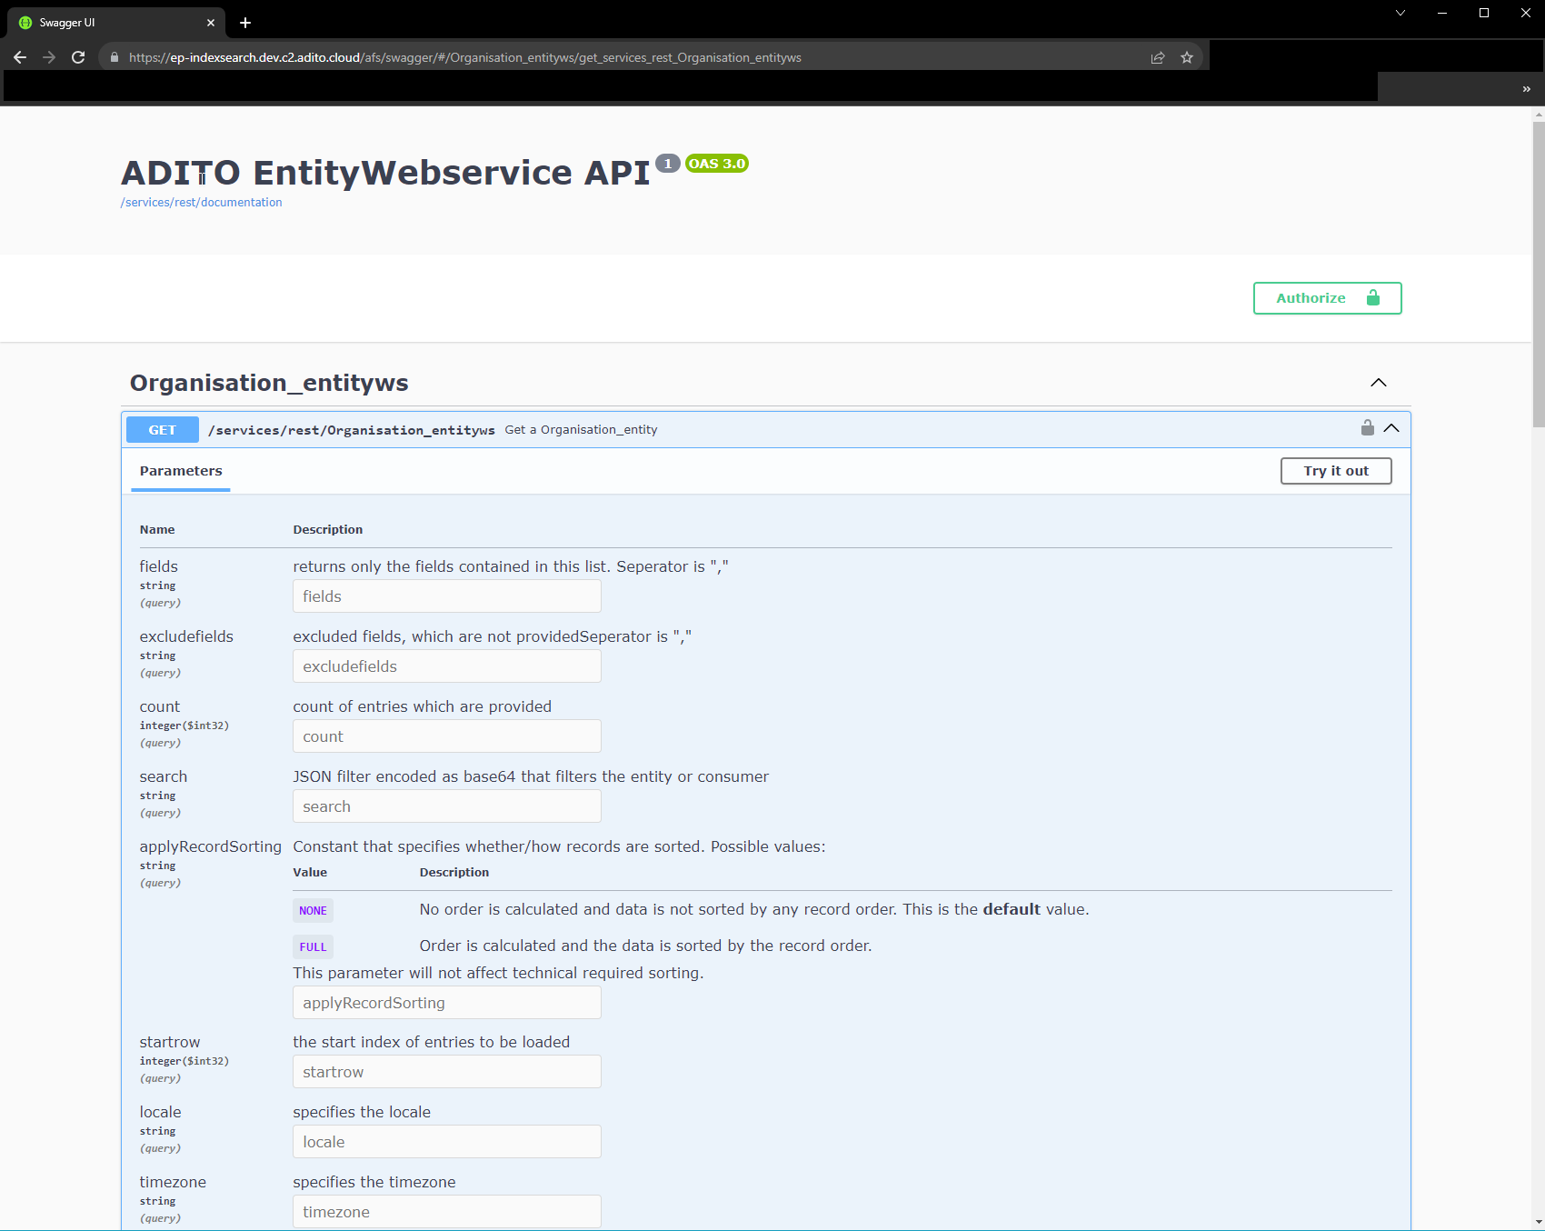Click the browser forward arrow
1545x1231 pixels.
coord(49,57)
